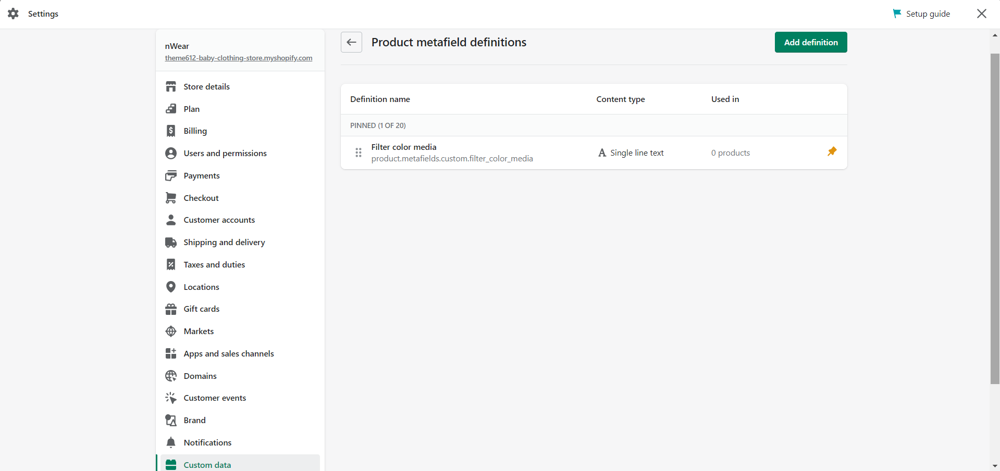The width and height of the screenshot is (1000, 471).
Task: Click the Store details storefront icon
Action: point(171,86)
